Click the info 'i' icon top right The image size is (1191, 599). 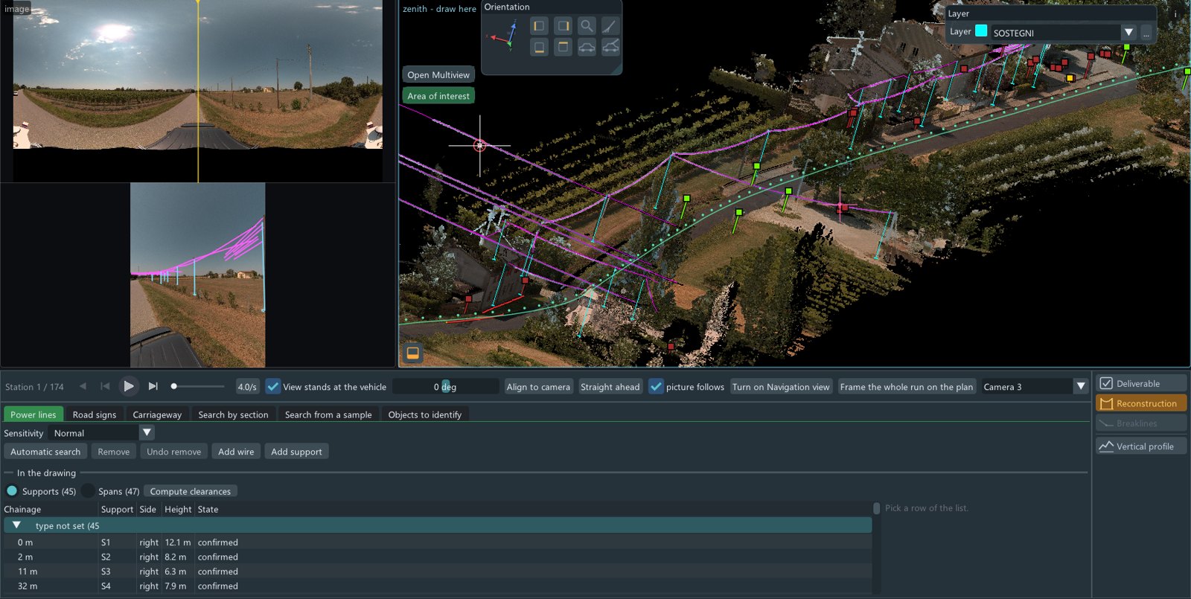(1175, 13)
